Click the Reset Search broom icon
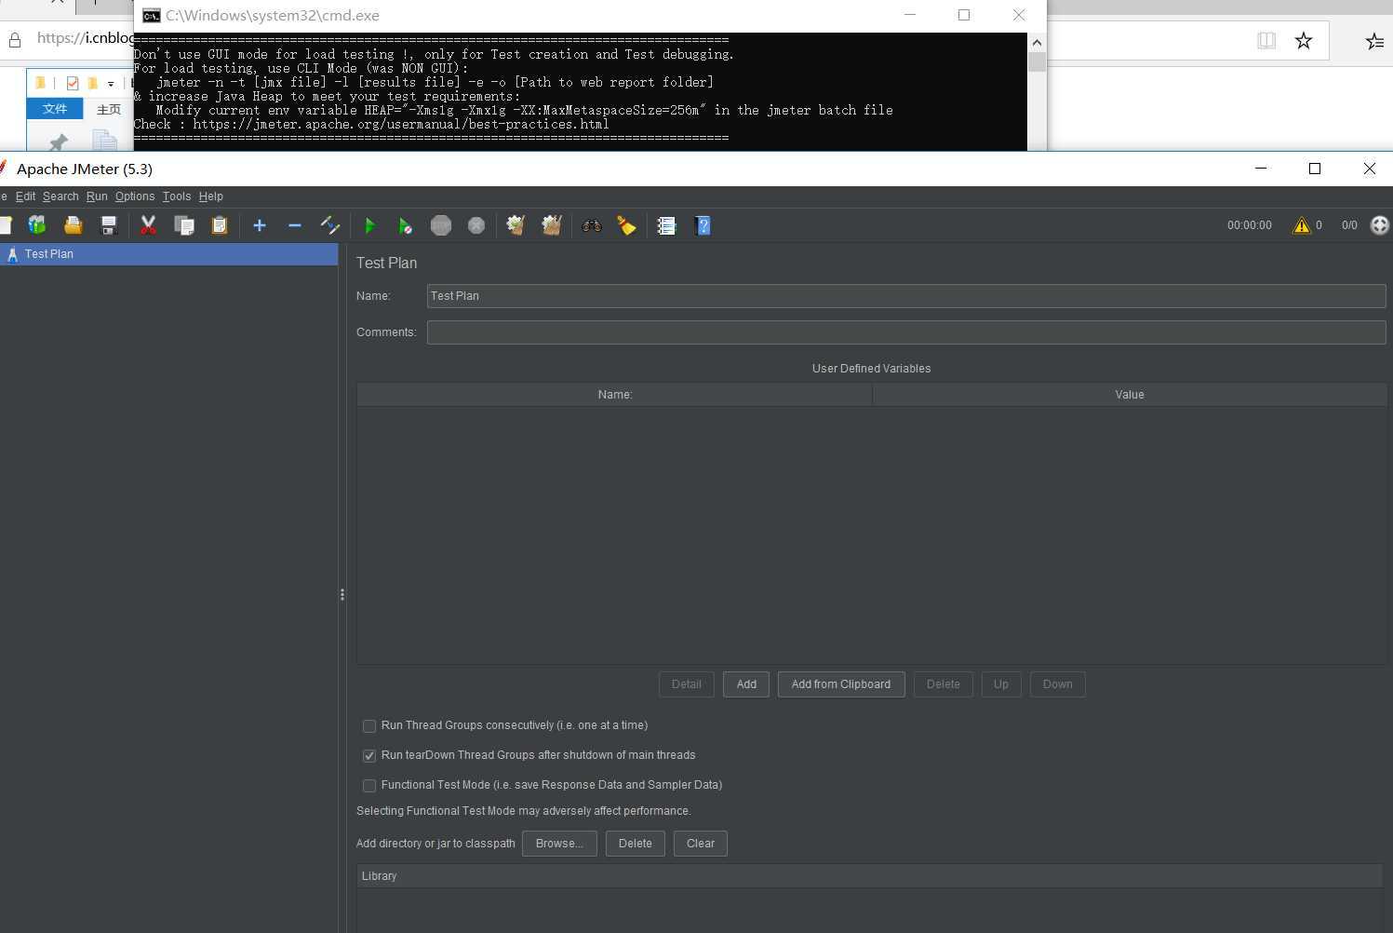This screenshot has height=933, width=1393. [x=627, y=225]
